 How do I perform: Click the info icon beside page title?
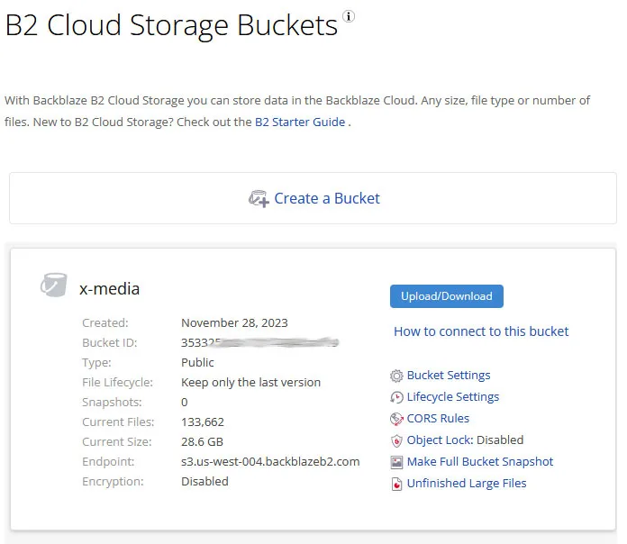pos(349,16)
